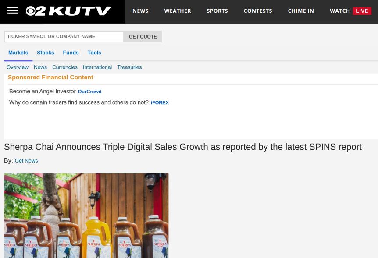Open the hamburger menu icon

coord(13,11)
